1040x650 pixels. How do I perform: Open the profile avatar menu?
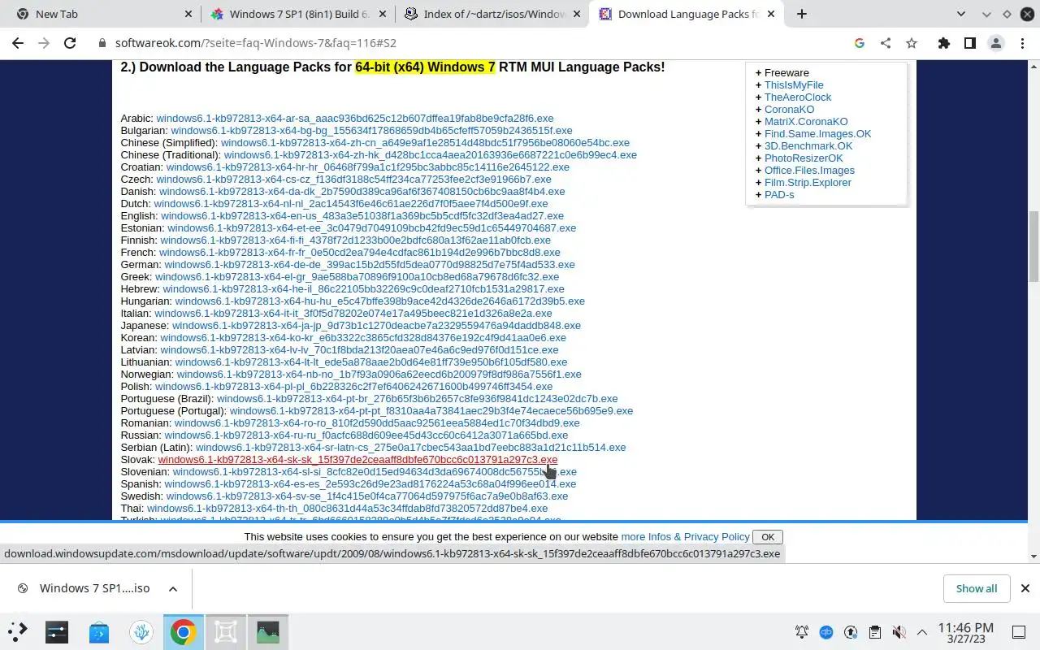(x=995, y=43)
